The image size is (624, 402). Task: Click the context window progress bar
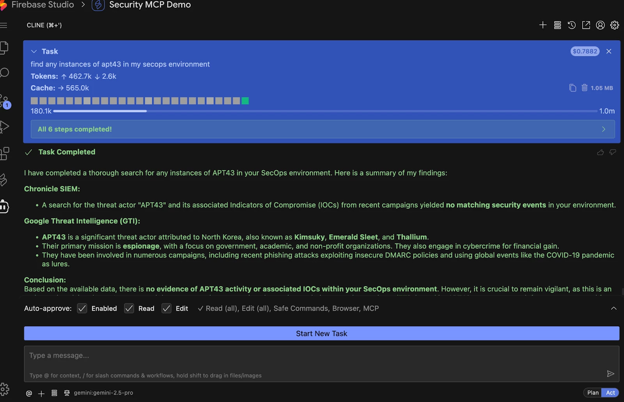(x=325, y=111)
